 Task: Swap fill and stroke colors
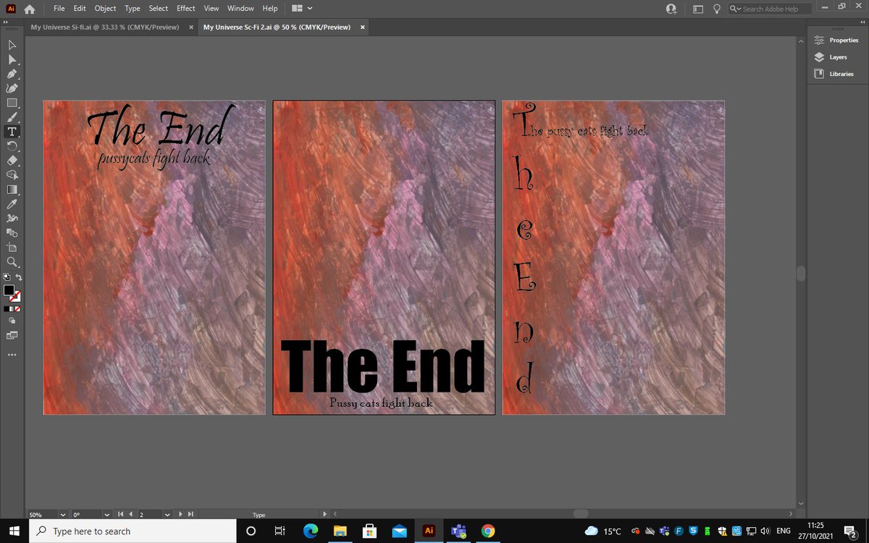pos(19,277)
